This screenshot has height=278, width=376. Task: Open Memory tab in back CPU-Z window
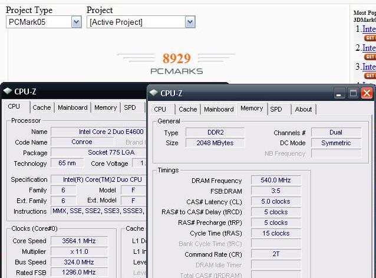pyautogui.click(x=105, y=107)
